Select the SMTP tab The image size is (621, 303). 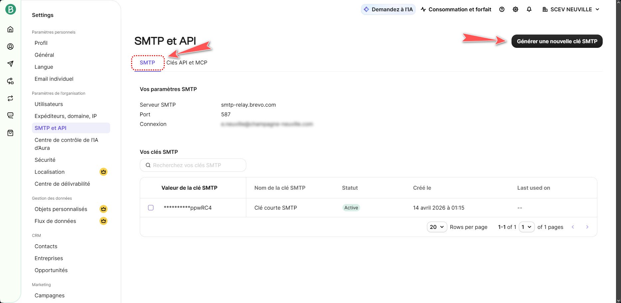[147, 62]
